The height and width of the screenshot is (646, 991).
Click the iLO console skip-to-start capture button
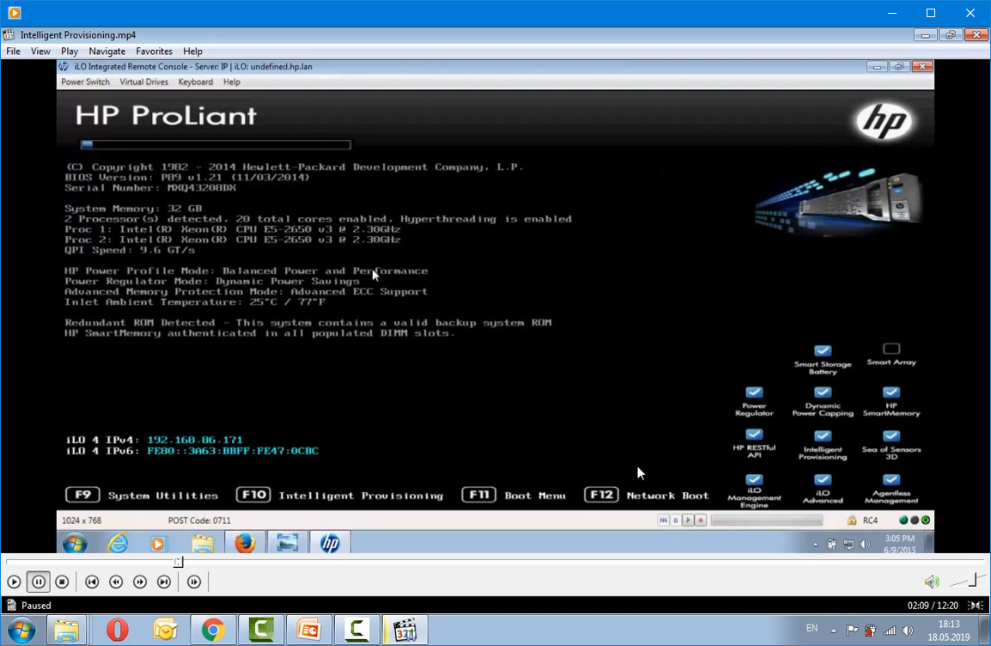tap(663, 521)
